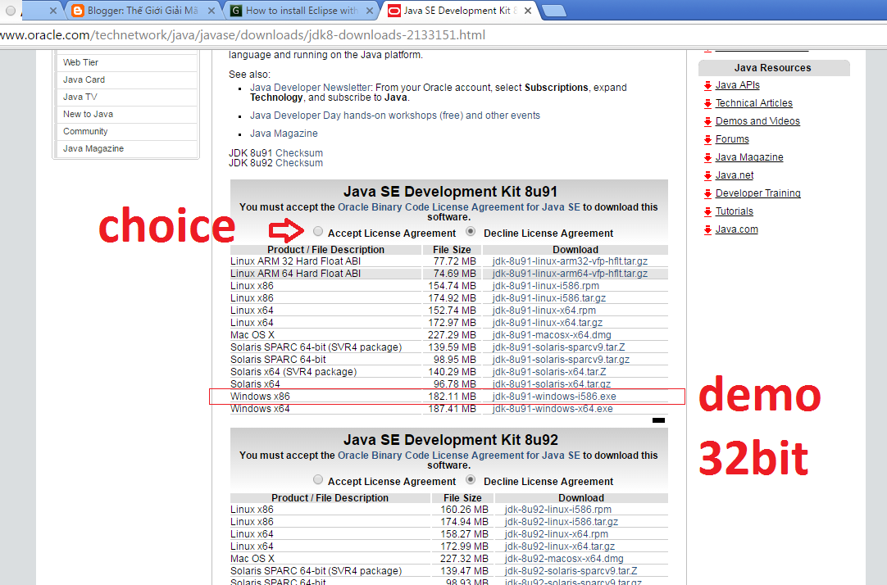Download jdk-8u92-linux-x64.rpm
The width and height of the screenshot is (887, 585).
click(x=557, y=534)
